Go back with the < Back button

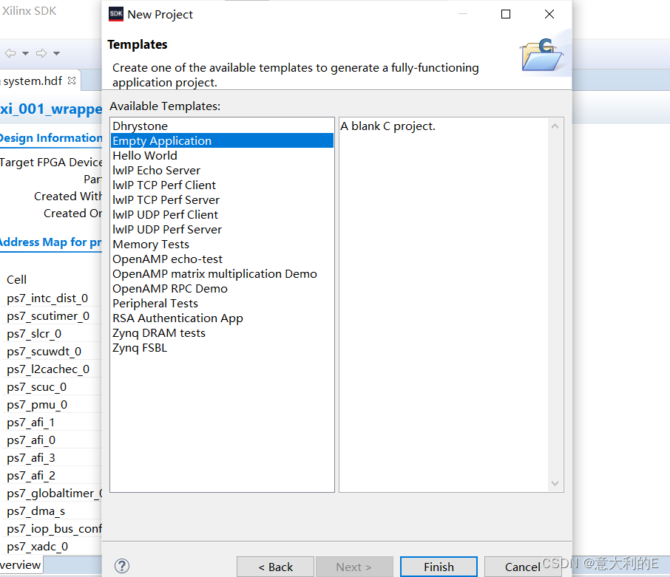276,567
